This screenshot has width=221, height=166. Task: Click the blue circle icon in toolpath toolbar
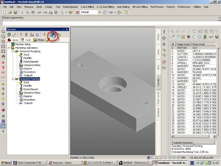pyautogui.click(x=199, y=37)
